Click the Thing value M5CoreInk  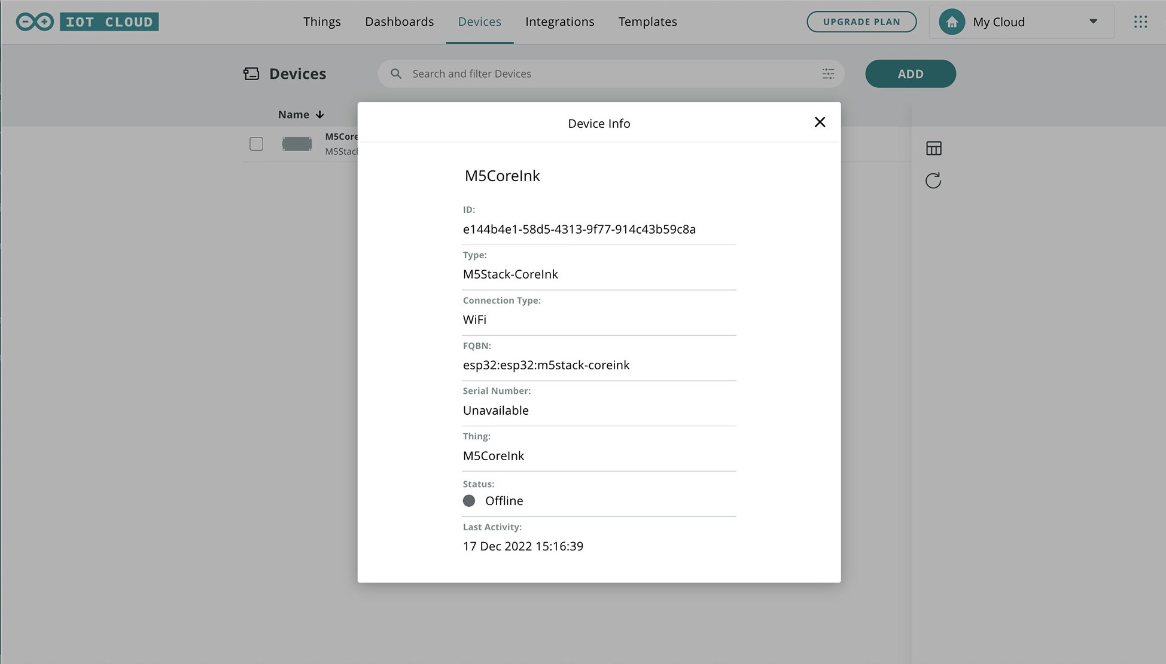coord(494,456)
